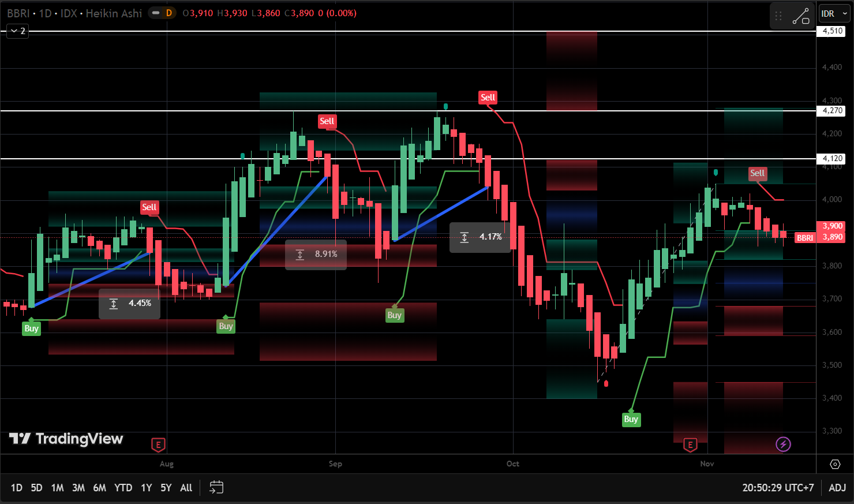Click the Sell signal label in November
The height and width of the screenshot is (504, 854).
[757, 173]
